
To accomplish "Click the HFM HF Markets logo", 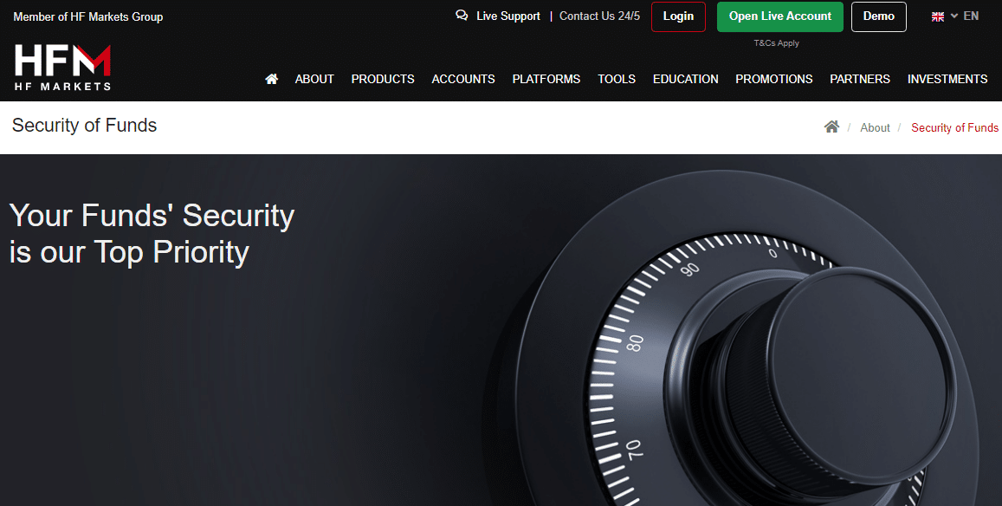I will pos(62,68).
